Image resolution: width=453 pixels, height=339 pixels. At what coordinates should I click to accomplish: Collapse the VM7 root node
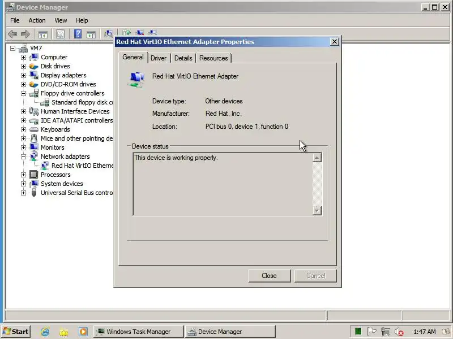(12, 48)
